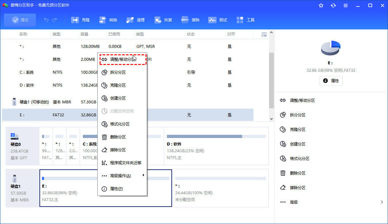
Task: Choose 创建分区 in context menu
Action: click(x=122, y=98)
